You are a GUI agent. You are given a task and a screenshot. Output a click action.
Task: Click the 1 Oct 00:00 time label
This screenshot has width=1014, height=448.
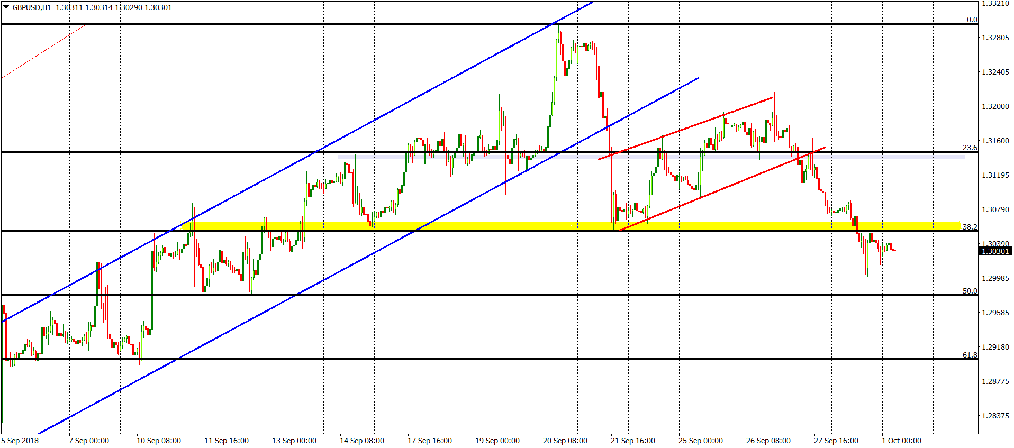(902, 441)
